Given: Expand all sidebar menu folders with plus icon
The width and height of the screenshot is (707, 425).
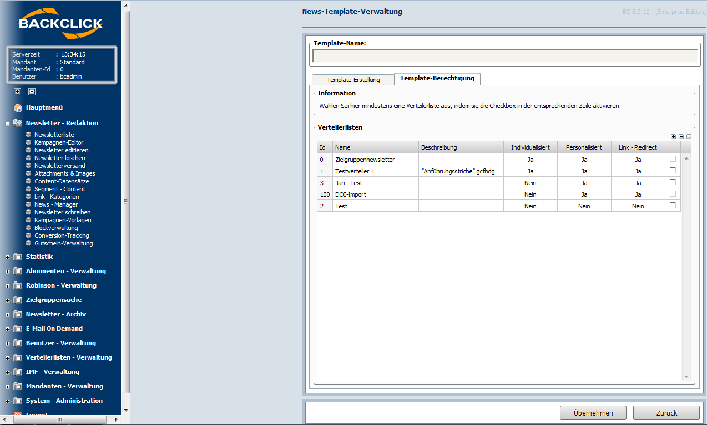Looking at the screenshot, I should (18, 92).
